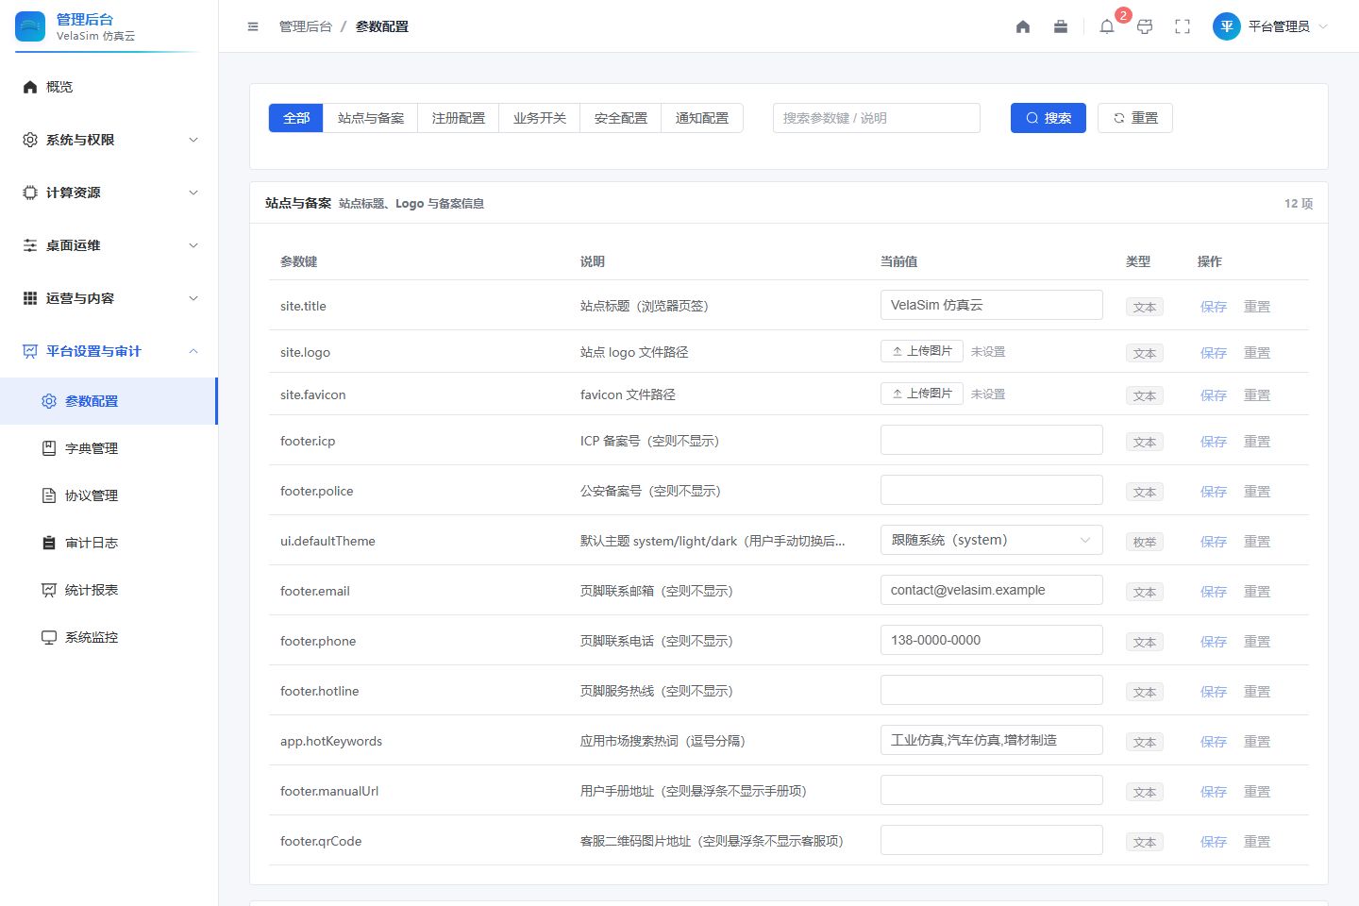Screen dimensions: 1359x906
Task: Save the site.title parameter
Action: (x=1214, y=307)
